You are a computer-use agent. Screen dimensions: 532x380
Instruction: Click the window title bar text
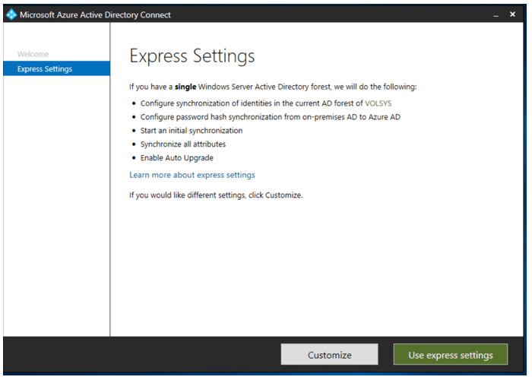click(x=95, y=14)
